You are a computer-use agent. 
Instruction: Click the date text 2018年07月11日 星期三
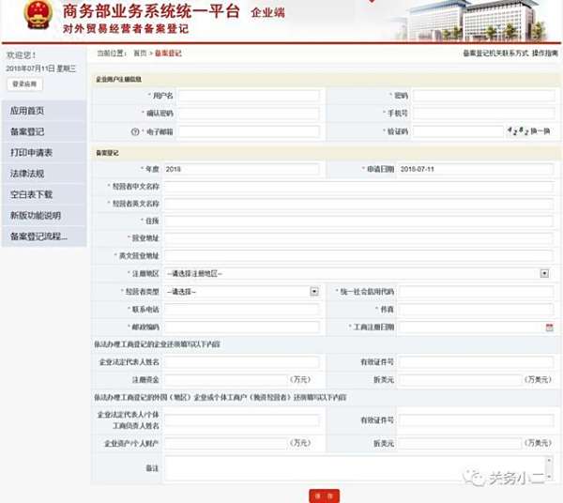(41, 69)
